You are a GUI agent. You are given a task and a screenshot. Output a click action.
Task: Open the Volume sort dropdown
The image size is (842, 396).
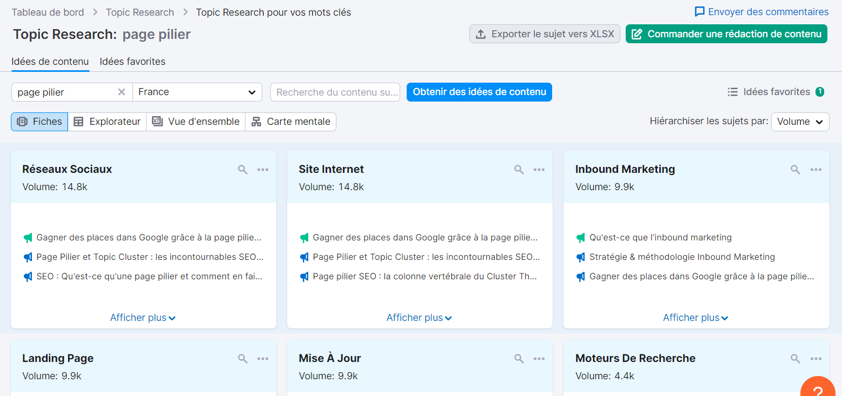[x=800, y=122]
